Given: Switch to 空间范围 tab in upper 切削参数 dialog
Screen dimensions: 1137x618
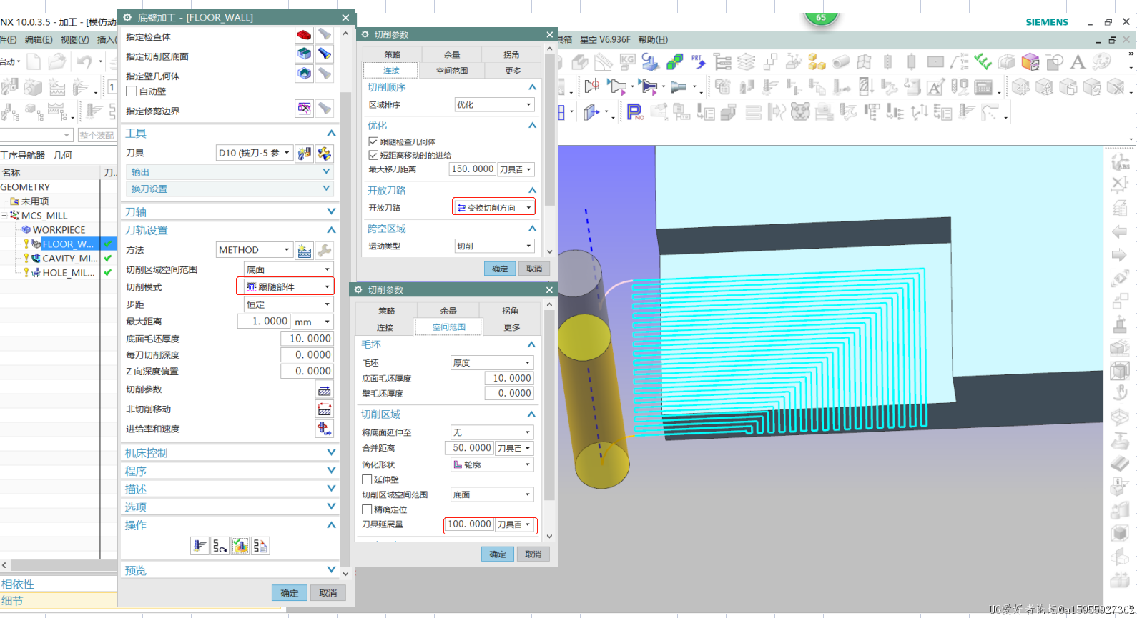Looking at the screenshot, I should tap(452, 71).
